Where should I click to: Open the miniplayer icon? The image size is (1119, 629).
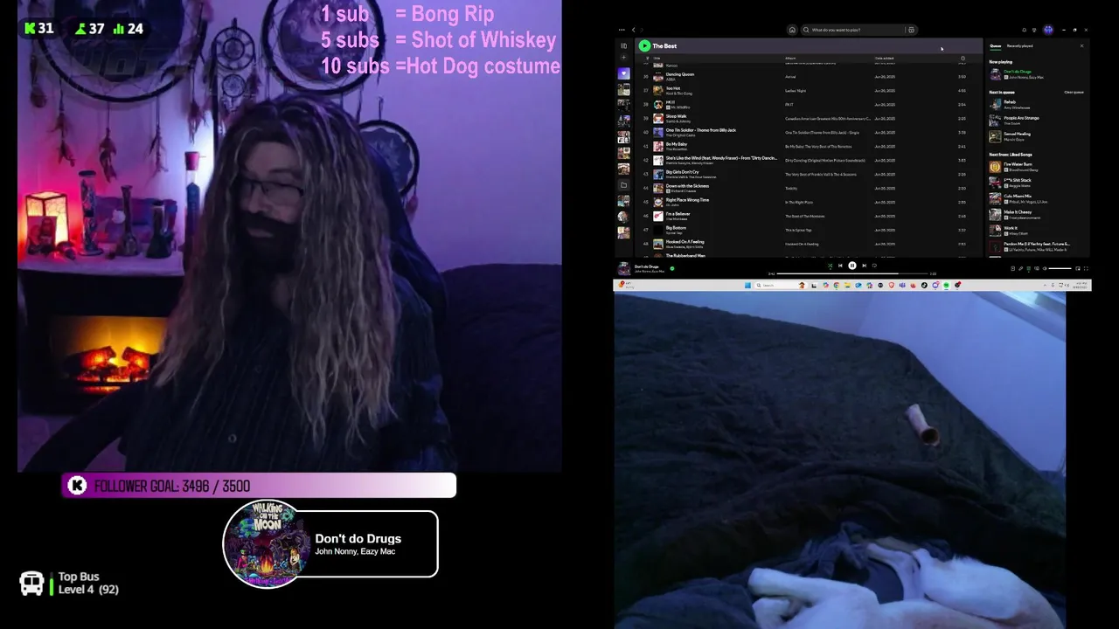tap(1078, 268)
